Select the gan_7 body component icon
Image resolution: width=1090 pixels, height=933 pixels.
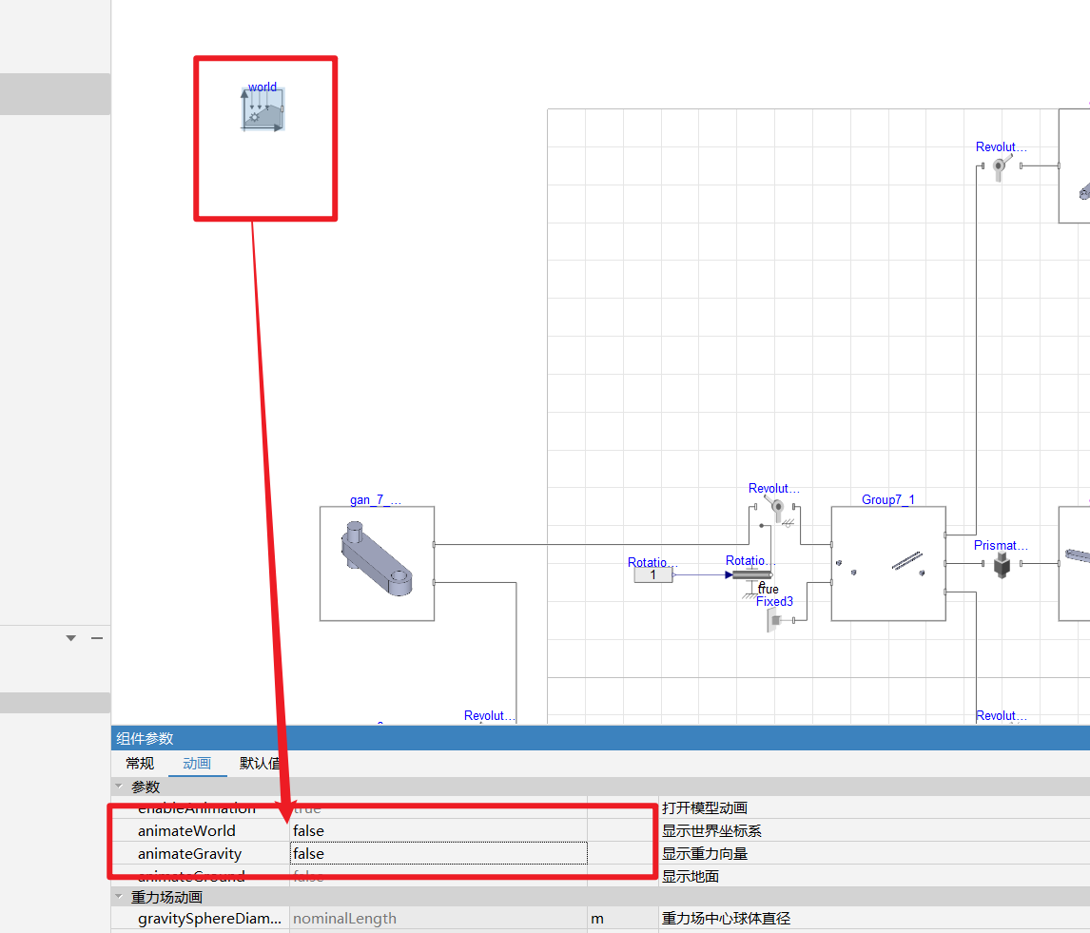tap(377, 564)
